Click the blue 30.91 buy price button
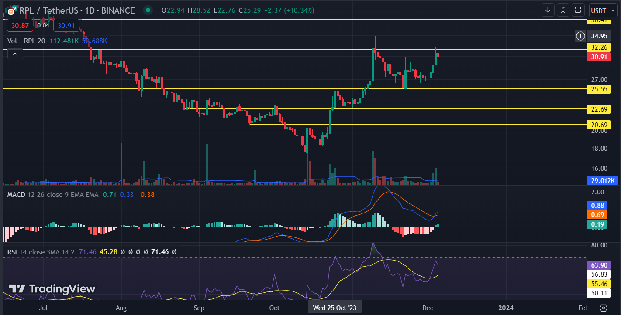This screenshot has width=621, height=315. 66,26
